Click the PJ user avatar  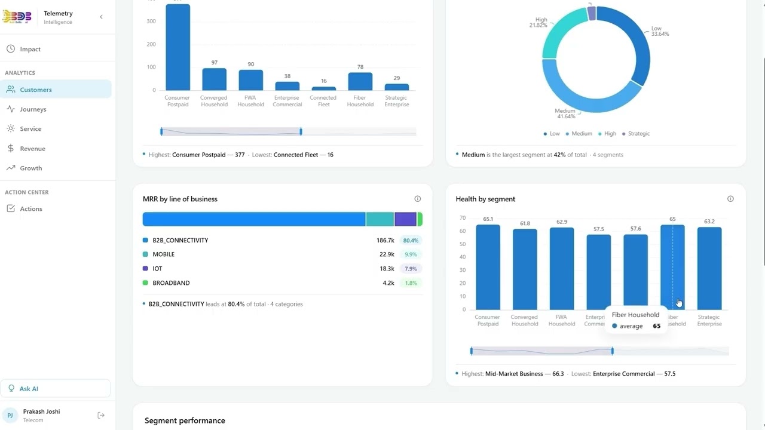tap(10, 415)
